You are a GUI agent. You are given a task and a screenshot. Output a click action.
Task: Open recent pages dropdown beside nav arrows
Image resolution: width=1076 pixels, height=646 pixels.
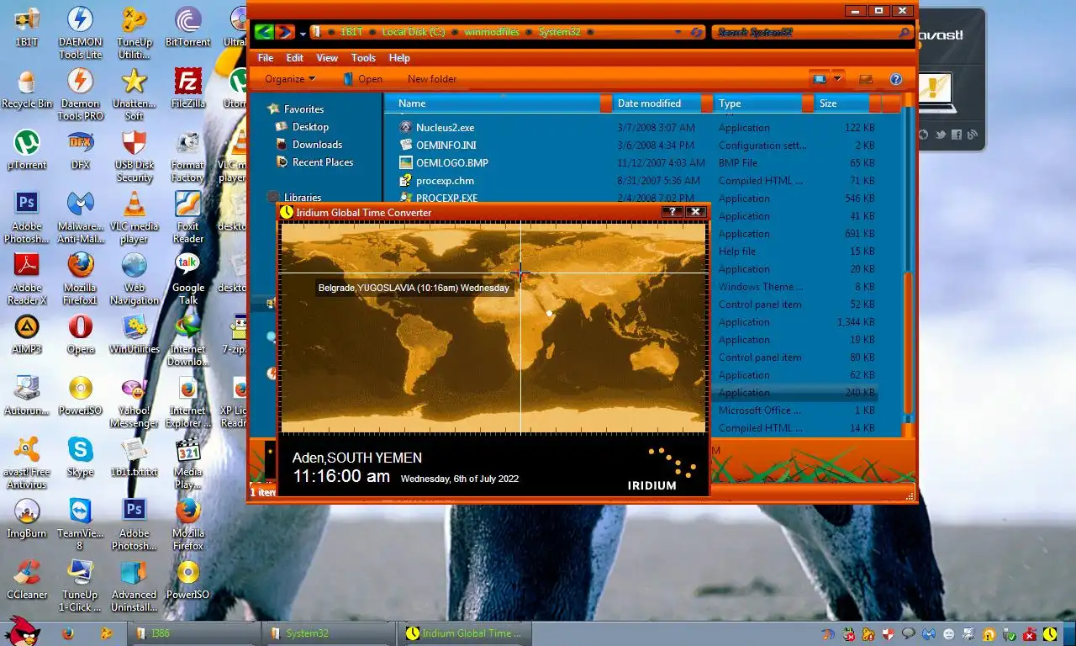point(303,33)
